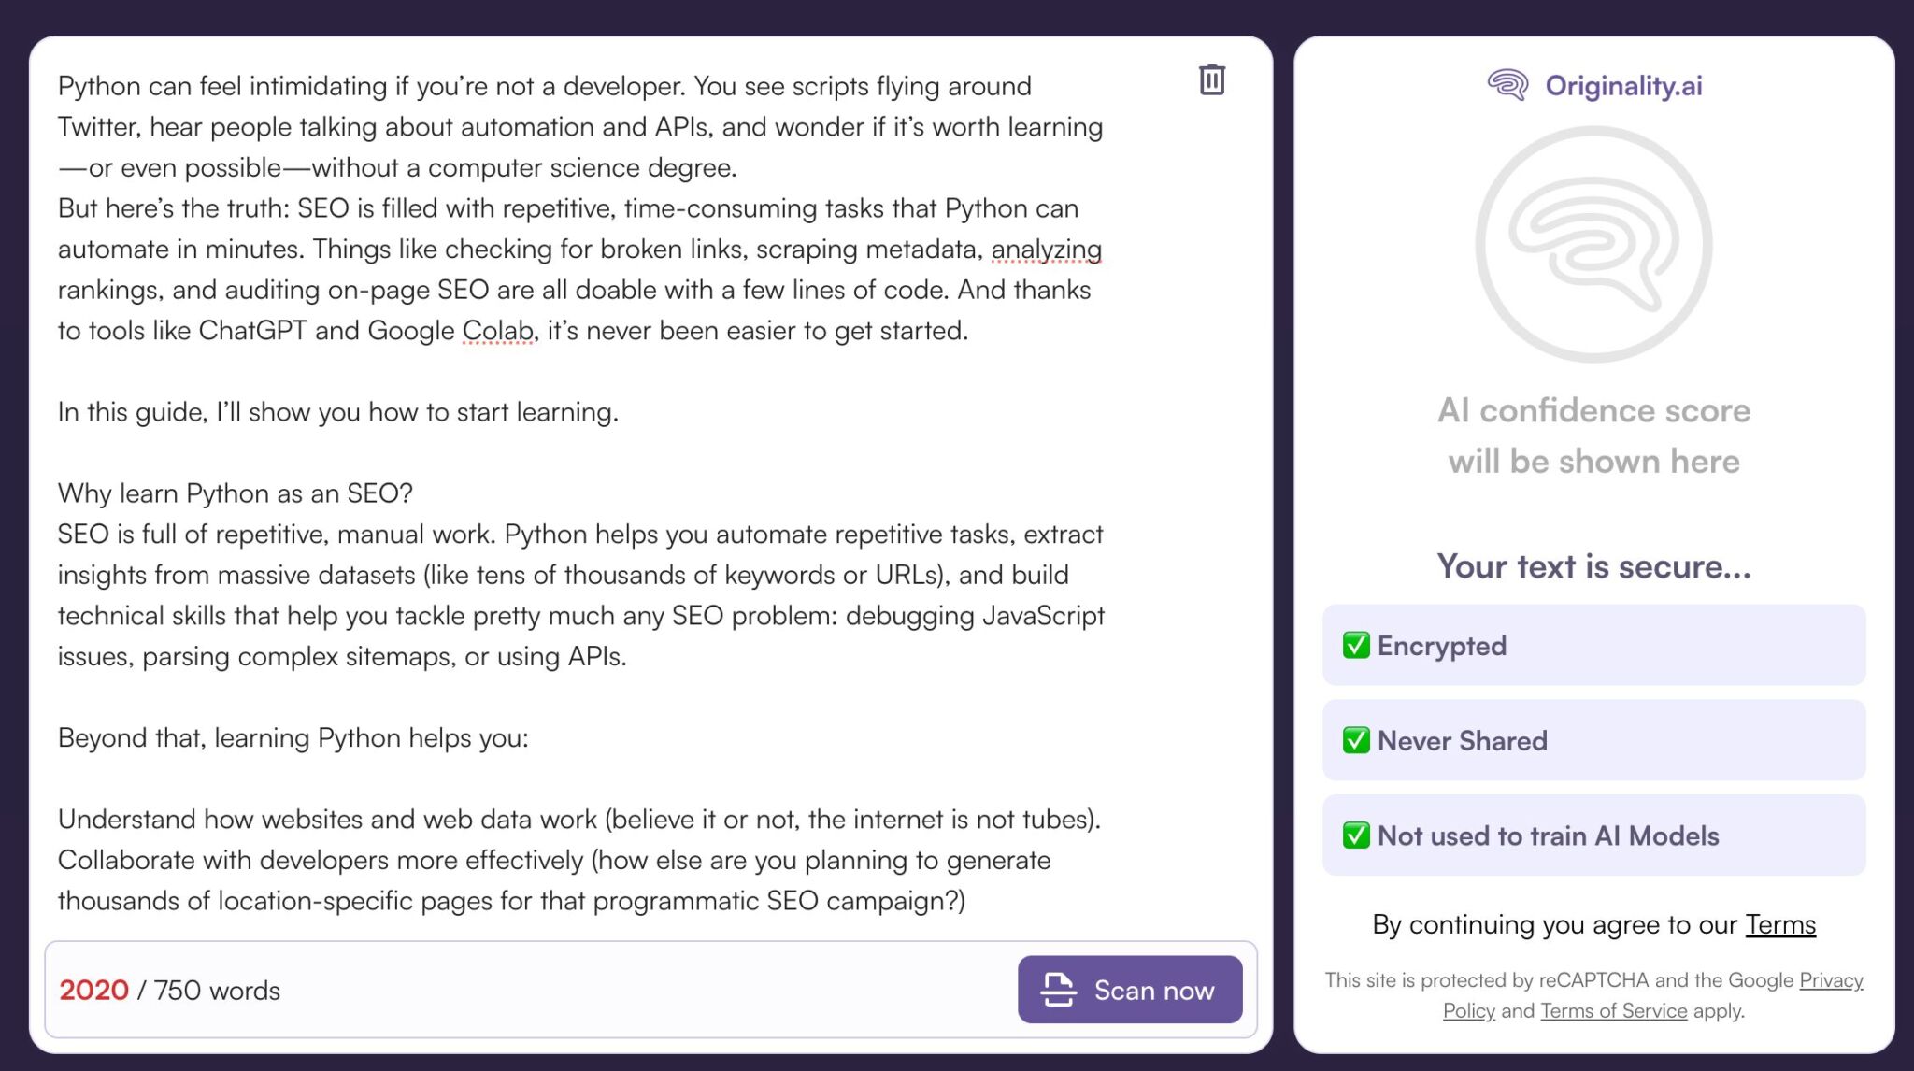Toggle the Not used to train AI Models badge

tap(1593, 835)
